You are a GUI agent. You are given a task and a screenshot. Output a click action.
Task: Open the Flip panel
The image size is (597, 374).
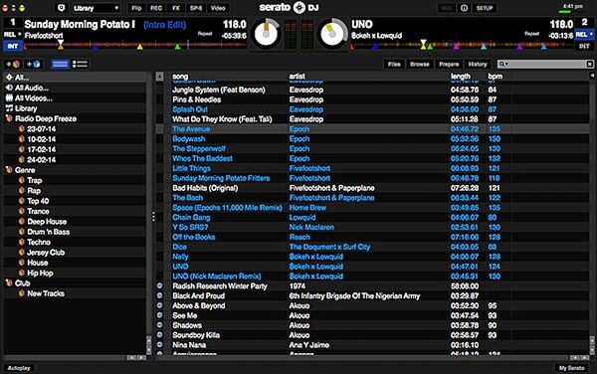pos(136,8)
